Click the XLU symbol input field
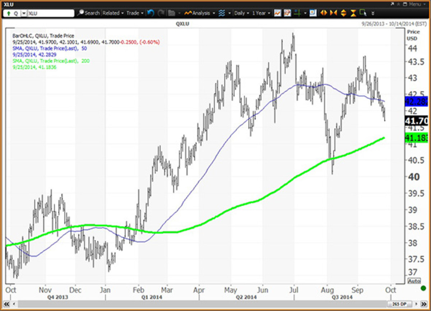Image resolution: width=431 pixels, height=311 pixels. [x=50, y=13]
